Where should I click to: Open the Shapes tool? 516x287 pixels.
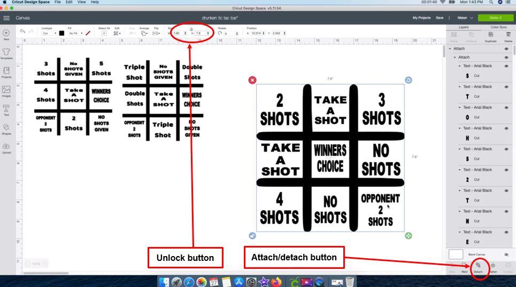(x=6, y=129)
